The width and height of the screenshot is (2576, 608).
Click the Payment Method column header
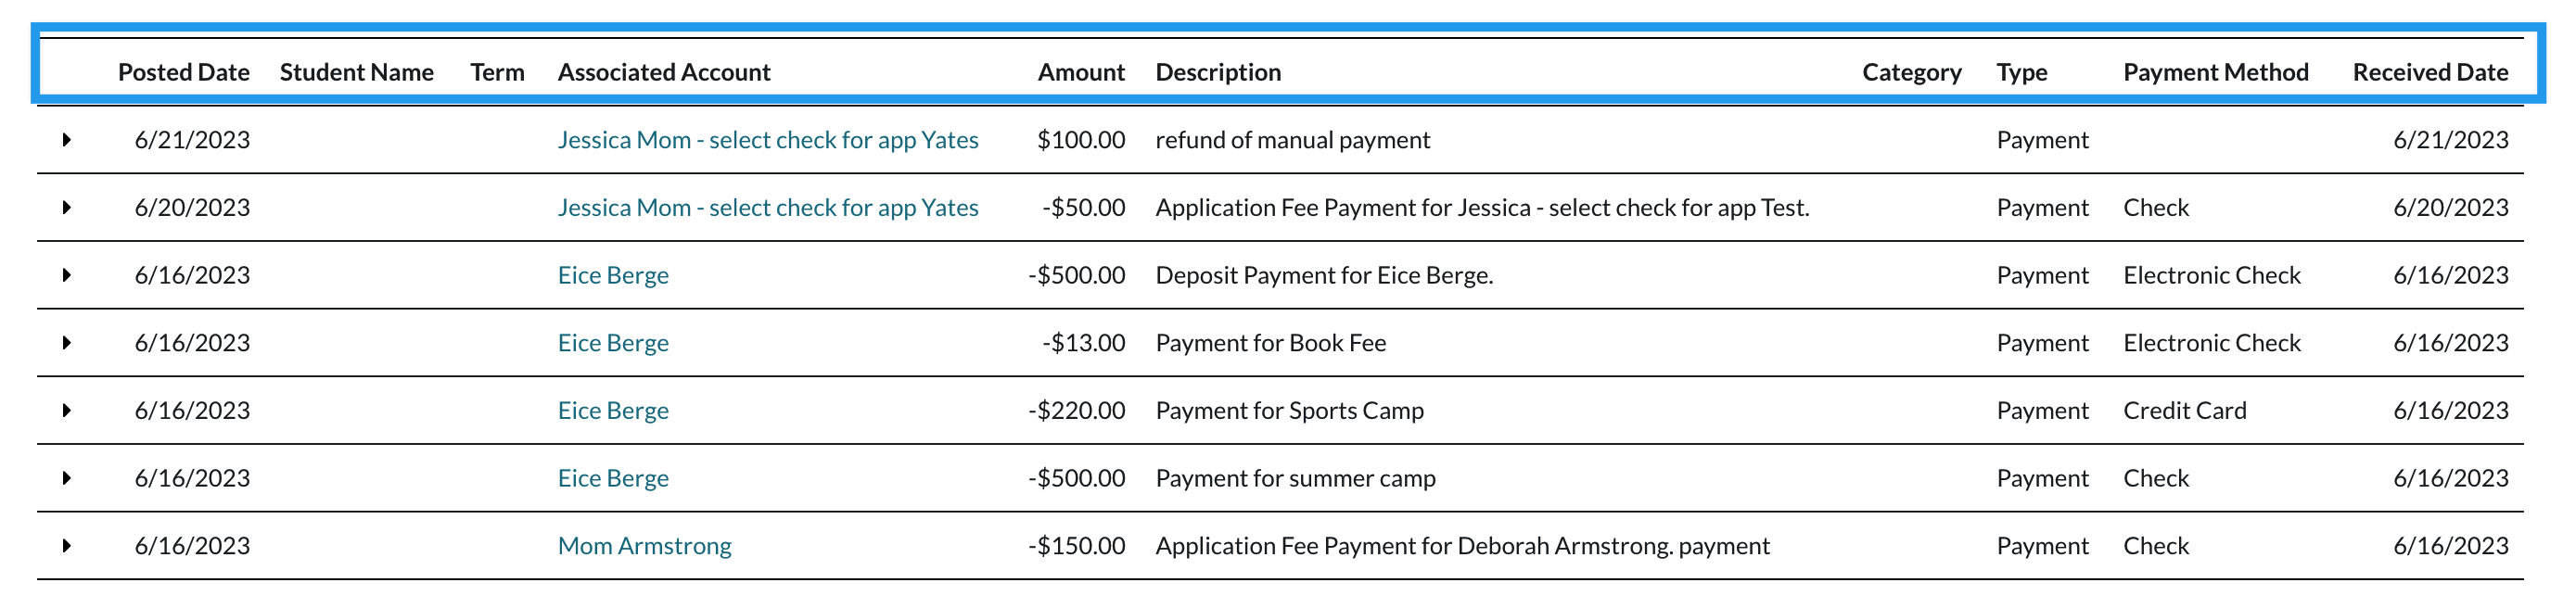point(2215,72)
